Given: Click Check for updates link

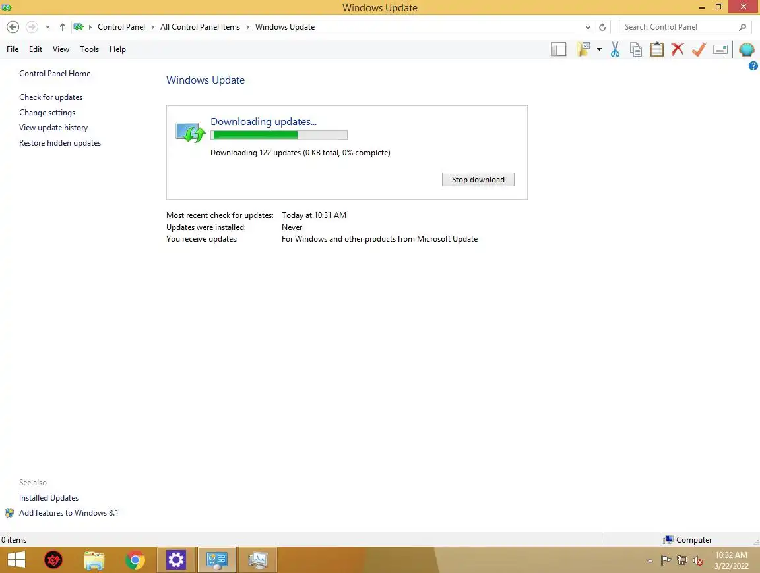Looking at the screenshot, I should click(x=51, y=97).
